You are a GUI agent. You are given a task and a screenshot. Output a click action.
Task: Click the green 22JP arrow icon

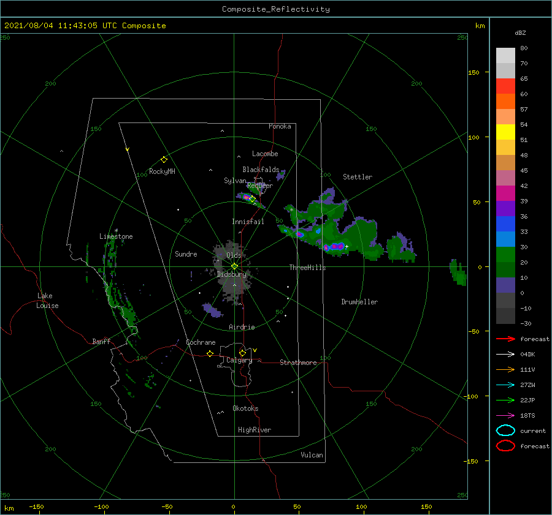[505, 400]
